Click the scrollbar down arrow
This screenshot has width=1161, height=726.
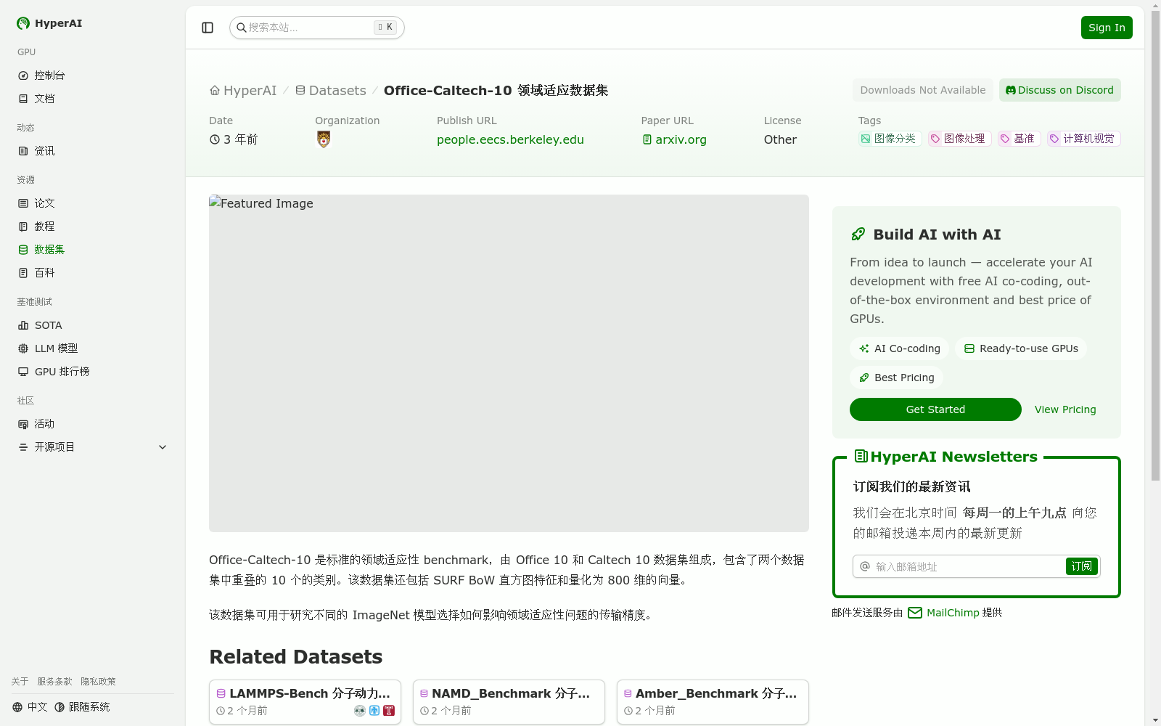(x=1155, y=720)
